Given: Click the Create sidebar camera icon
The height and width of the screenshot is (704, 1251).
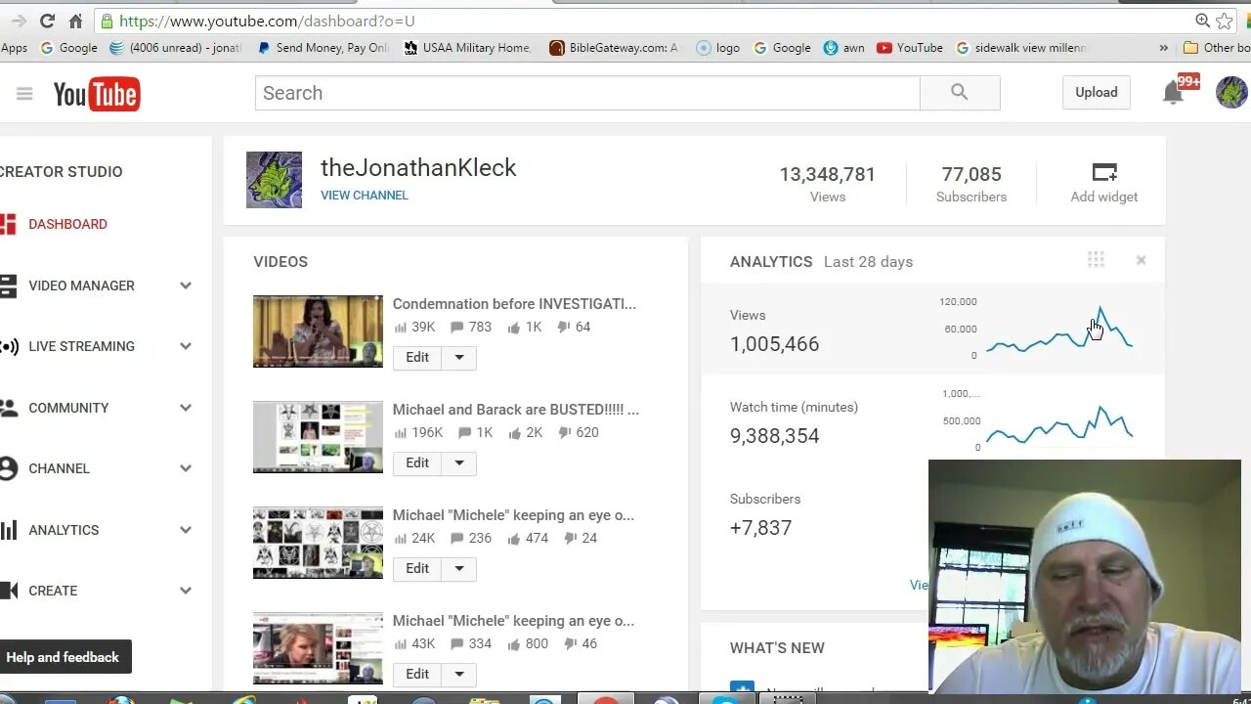Looking at the screenshot, I should point(9,591).
